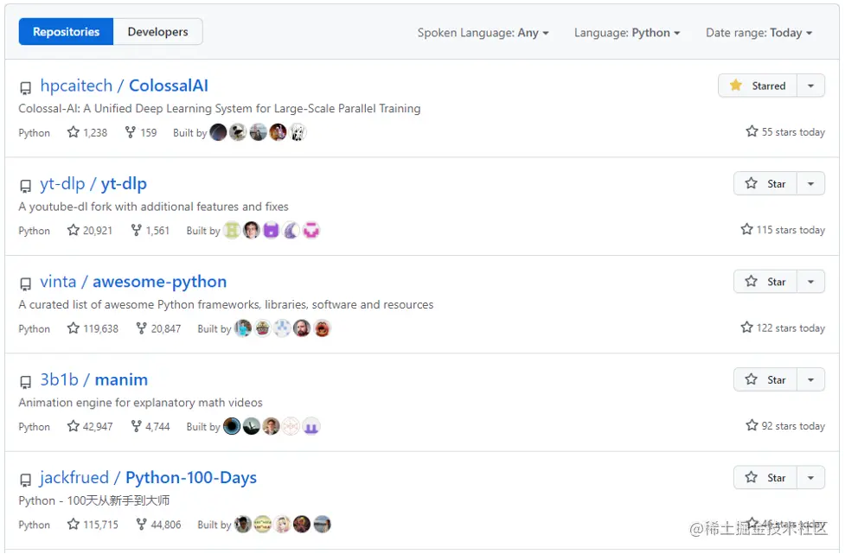Open last contributor avatar of awesome-python
845x554 pixels.
[323, 328]
